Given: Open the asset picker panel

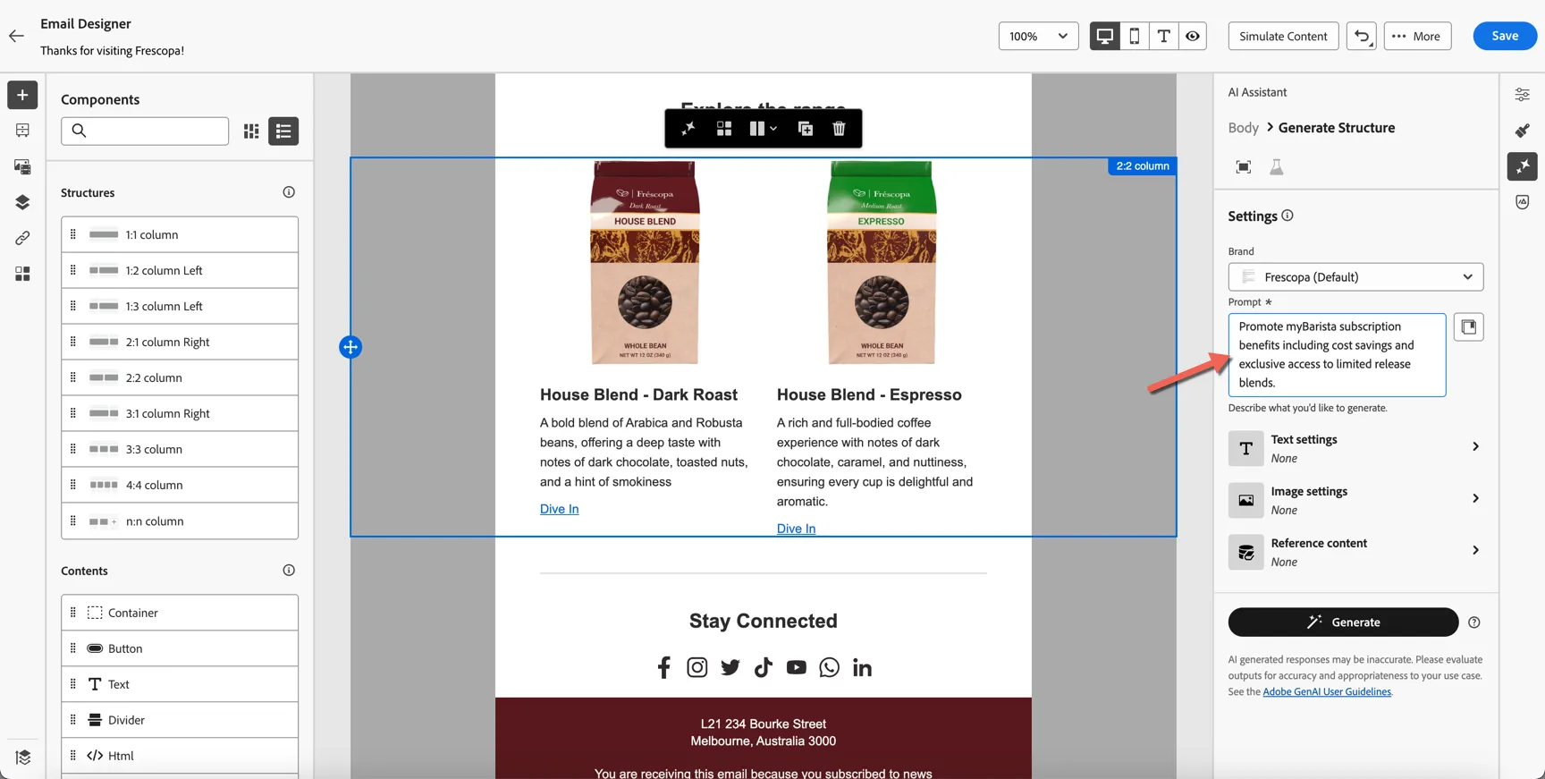Looking at the screenshot, I should 22,166.
